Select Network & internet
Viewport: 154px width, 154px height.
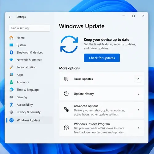[x=30, y=60]
